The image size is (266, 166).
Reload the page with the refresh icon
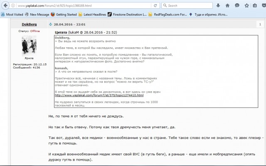coord(155,5)
